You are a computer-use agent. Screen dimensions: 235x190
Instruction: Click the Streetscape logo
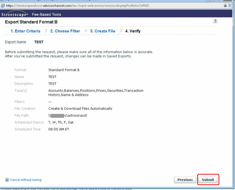[x=15, y=14]
